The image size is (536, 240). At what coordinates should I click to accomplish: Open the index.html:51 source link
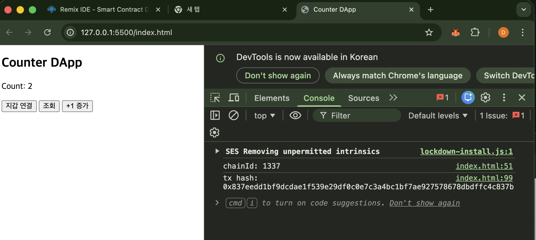(484, 166)
